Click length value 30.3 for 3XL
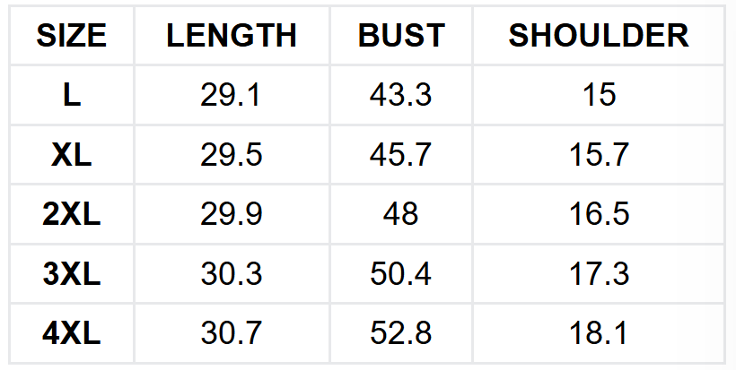This screenshot has height=370, width=736. pyautogui.click(x=232, y=273)
